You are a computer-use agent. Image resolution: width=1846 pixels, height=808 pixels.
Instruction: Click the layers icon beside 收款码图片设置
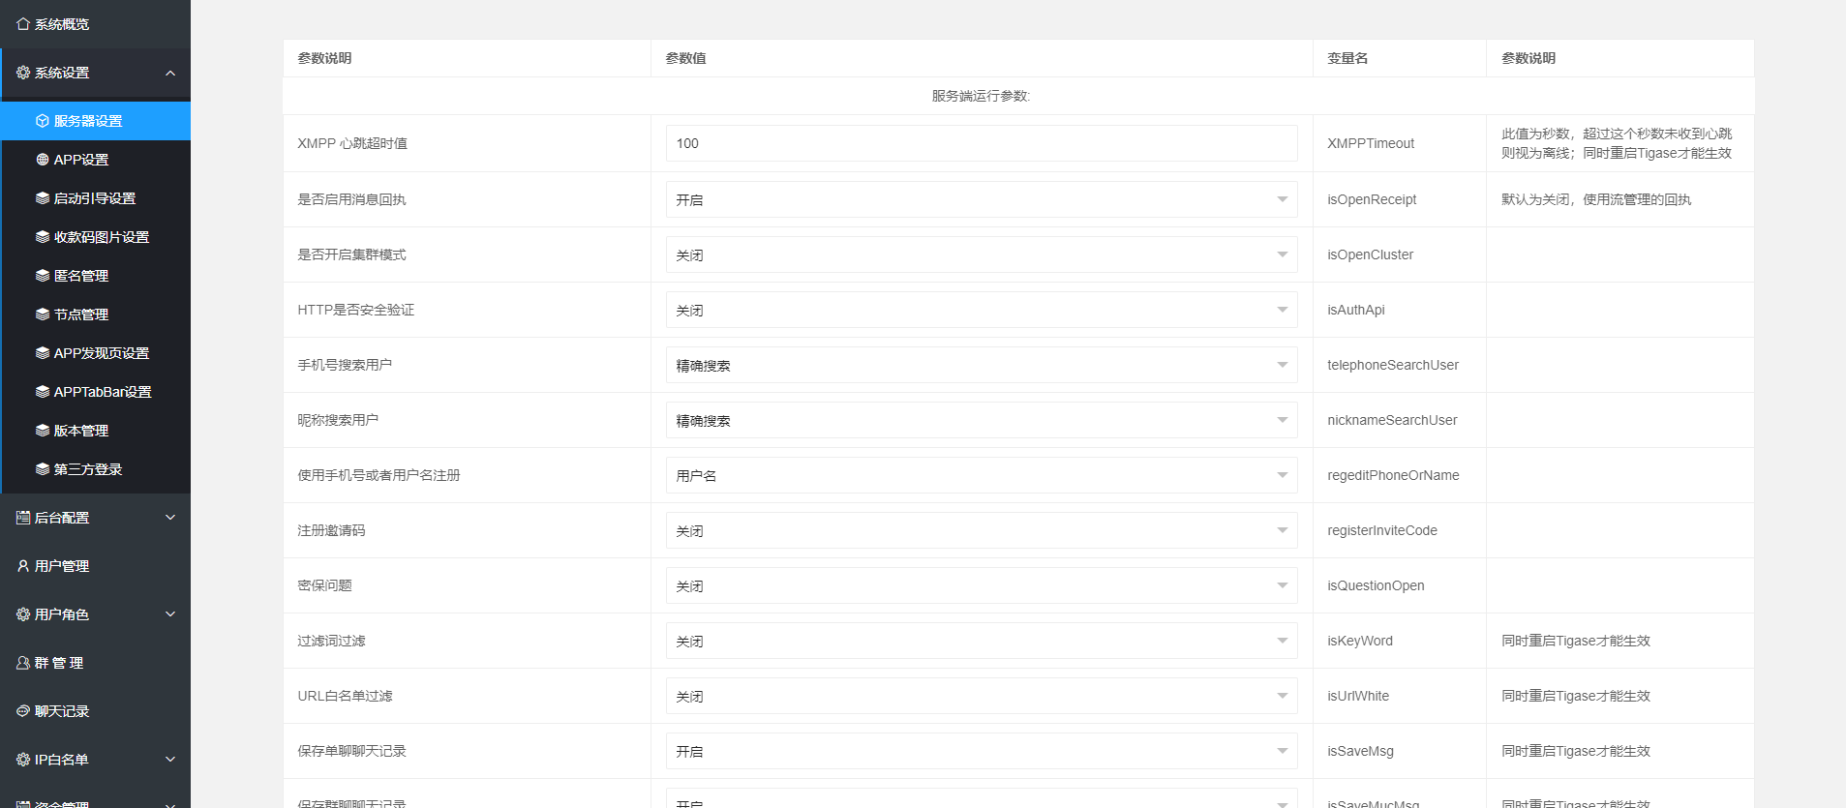(43, 237)
